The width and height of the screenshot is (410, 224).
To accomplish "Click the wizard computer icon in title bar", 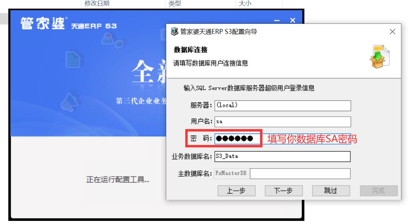I will click(x=175, y=31).
